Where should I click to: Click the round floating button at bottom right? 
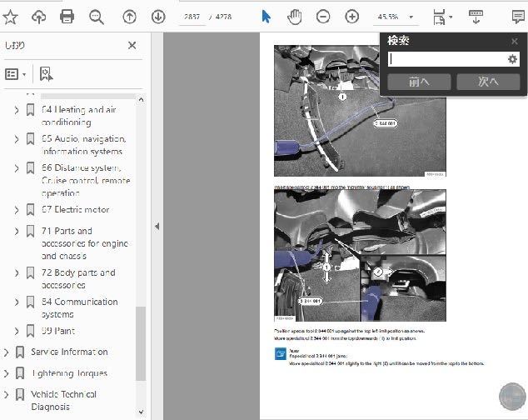click(x=512, y=397)
